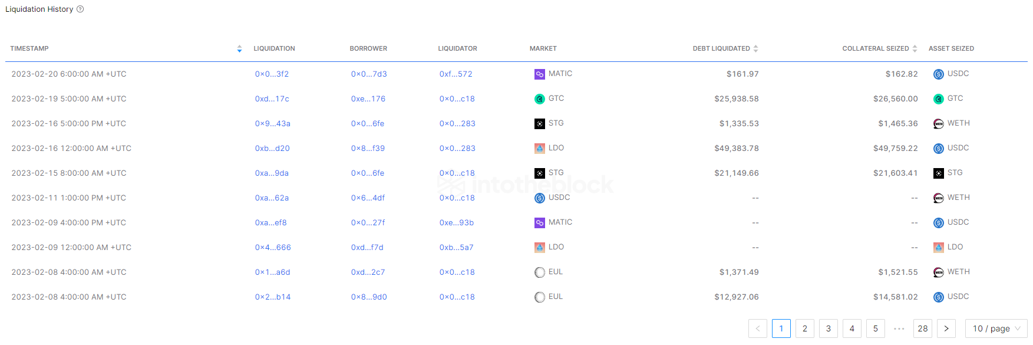The width and height of the screenshot is (1033, 345).
Task: Sort by Collateral Seized column
Action: pos(915,49)
